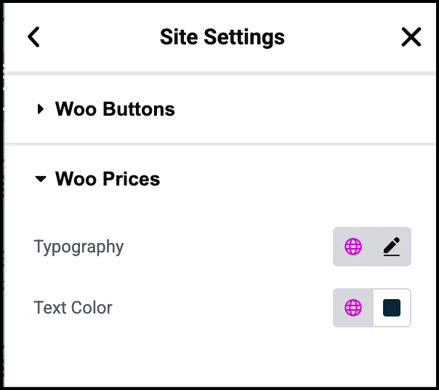Select the Text Color control group
Viewport: 439px width, 390px height.
point(372,308)
